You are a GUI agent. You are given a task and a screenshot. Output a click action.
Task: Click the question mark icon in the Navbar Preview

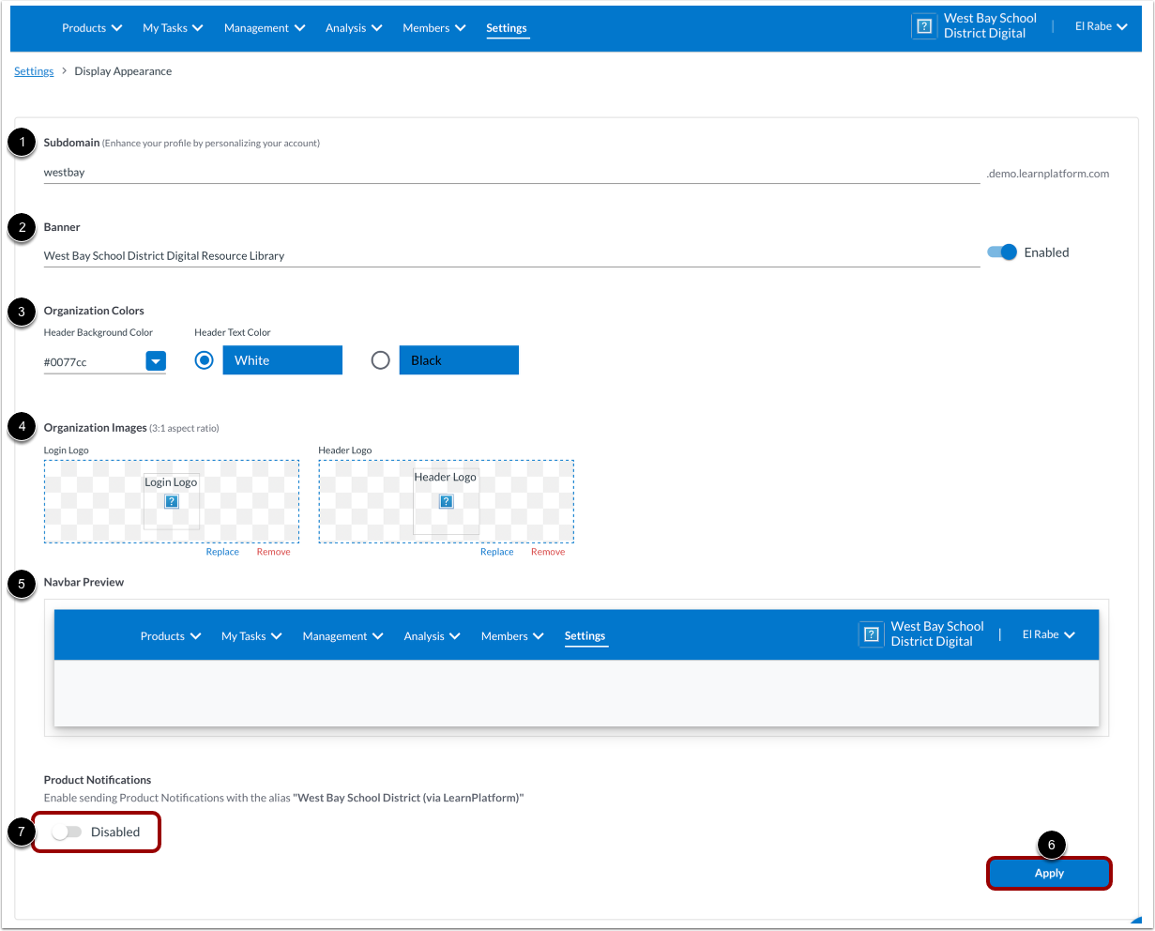871,633
